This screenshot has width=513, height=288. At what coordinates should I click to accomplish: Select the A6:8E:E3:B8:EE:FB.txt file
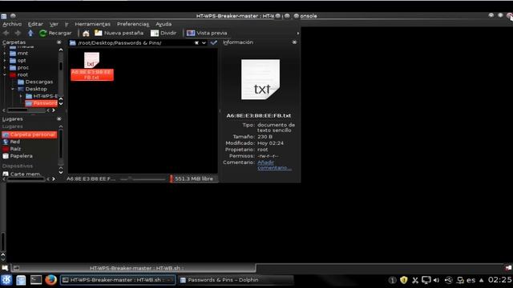(92, 66)
